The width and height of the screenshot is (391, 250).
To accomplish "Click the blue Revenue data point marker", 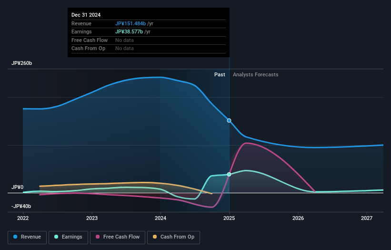I will tap(229, 120).
